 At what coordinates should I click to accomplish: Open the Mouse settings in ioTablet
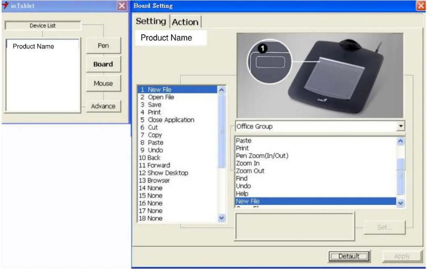(x=103, y=83)
